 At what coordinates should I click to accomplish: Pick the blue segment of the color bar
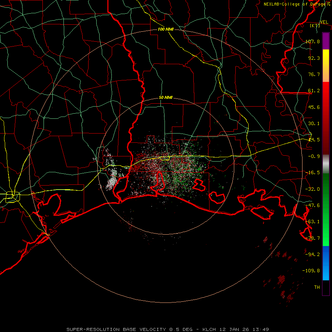326,263
